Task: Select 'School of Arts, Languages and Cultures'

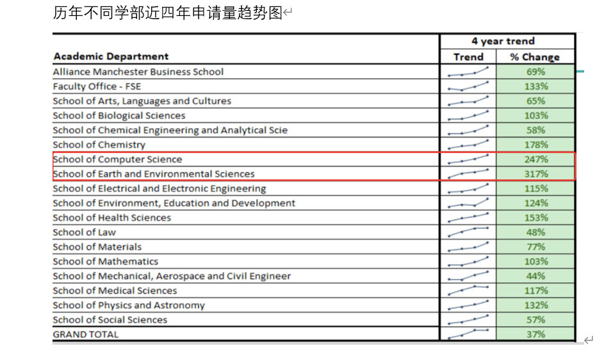Action: (142, 101)
